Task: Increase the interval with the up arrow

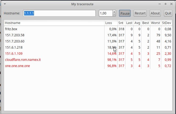Action: point(114,12)
